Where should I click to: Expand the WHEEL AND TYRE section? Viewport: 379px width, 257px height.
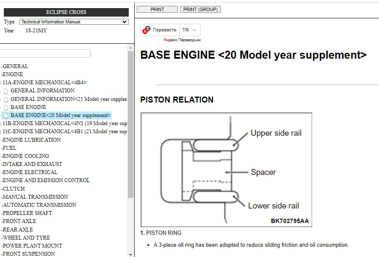point(25,238)
